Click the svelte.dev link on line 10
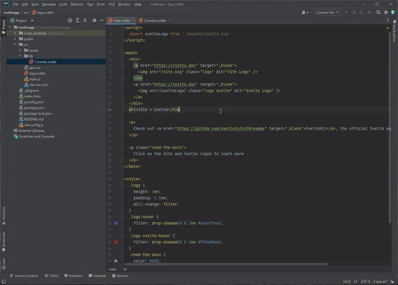 click(x=175, y=84)
